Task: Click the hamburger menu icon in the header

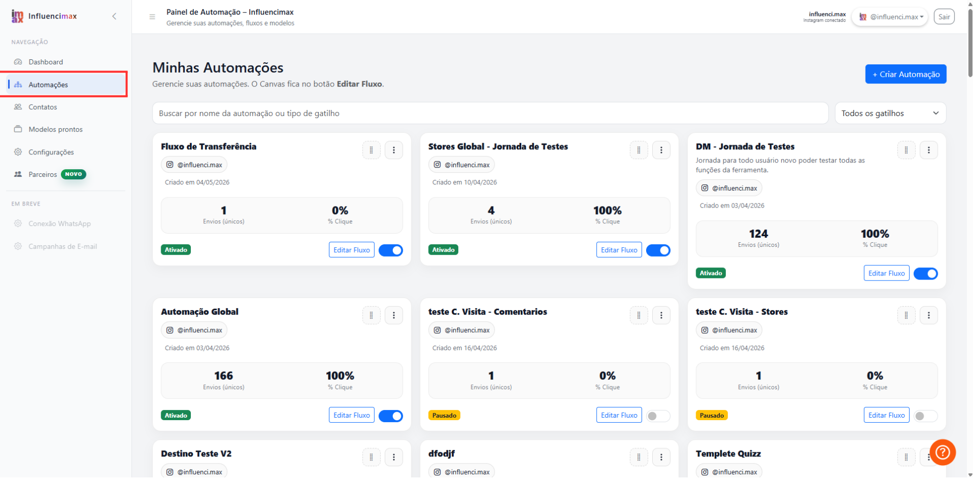Action: 152,17
